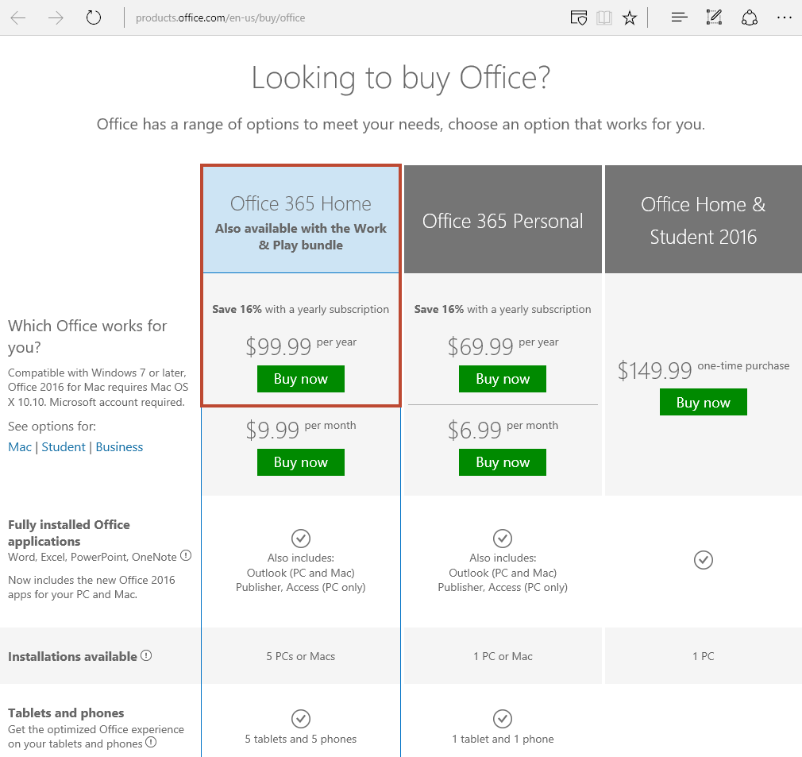Refresh the current page
Image resolution: width=802 pixels, height=757 pixels.
click(94, 17)
